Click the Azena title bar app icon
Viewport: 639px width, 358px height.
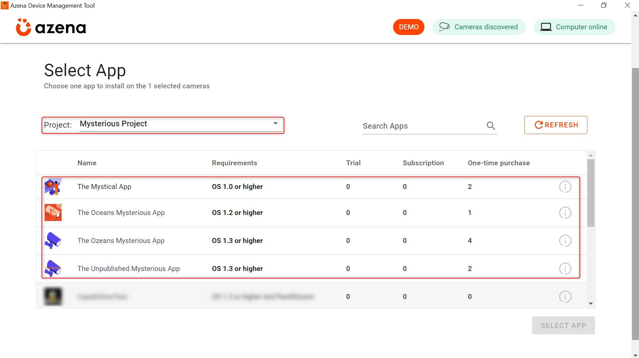[x=5, y=5]
